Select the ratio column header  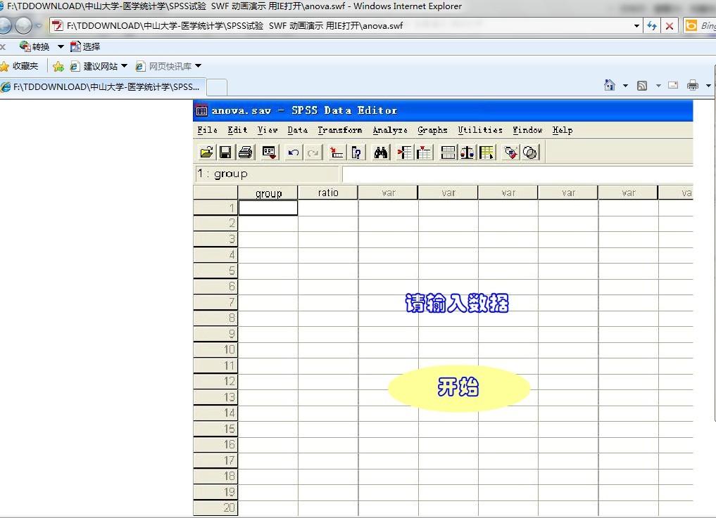328,193
